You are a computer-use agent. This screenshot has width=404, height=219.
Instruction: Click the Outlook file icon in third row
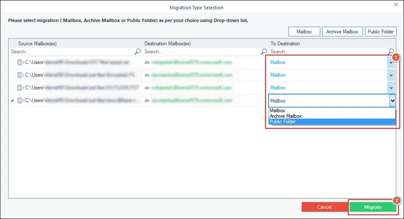coord(20,88)
